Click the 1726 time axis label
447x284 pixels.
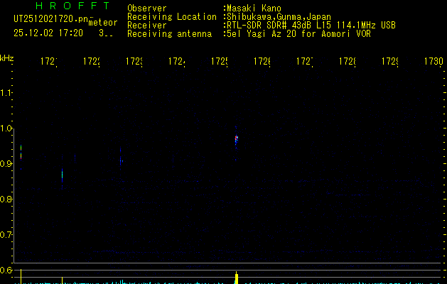pos(262,61)
